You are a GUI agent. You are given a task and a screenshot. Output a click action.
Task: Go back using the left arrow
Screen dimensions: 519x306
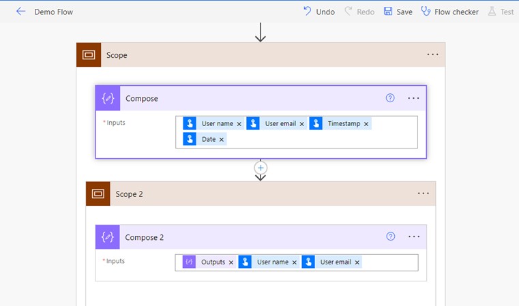(x=20, y=12)
